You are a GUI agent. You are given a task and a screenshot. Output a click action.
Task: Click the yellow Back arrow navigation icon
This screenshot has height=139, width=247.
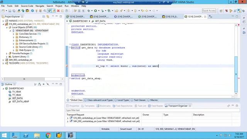147,11
